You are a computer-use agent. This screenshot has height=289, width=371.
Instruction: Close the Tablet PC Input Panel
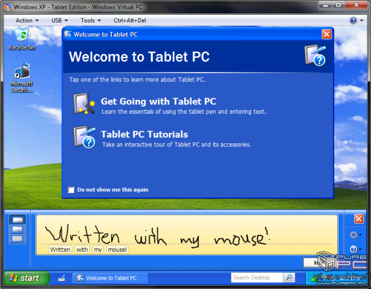point(359,219)
